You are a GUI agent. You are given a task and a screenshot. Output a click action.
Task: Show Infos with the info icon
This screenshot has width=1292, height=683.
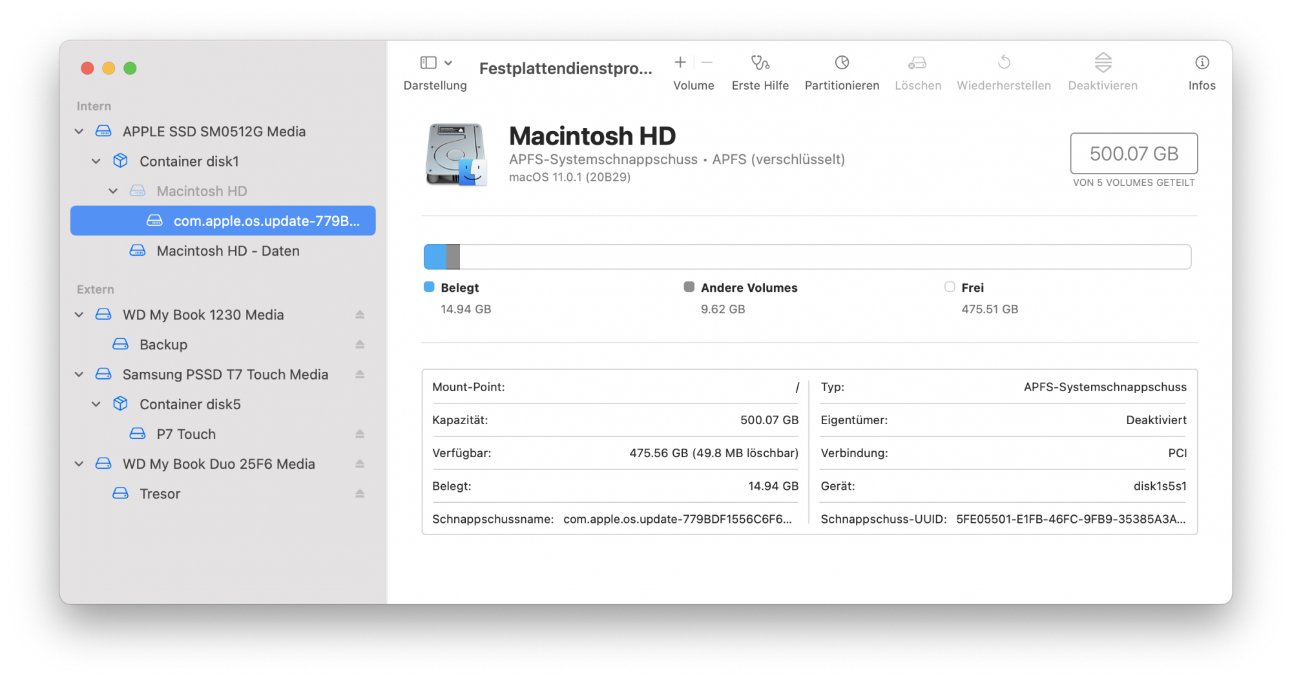(1202, 63)
